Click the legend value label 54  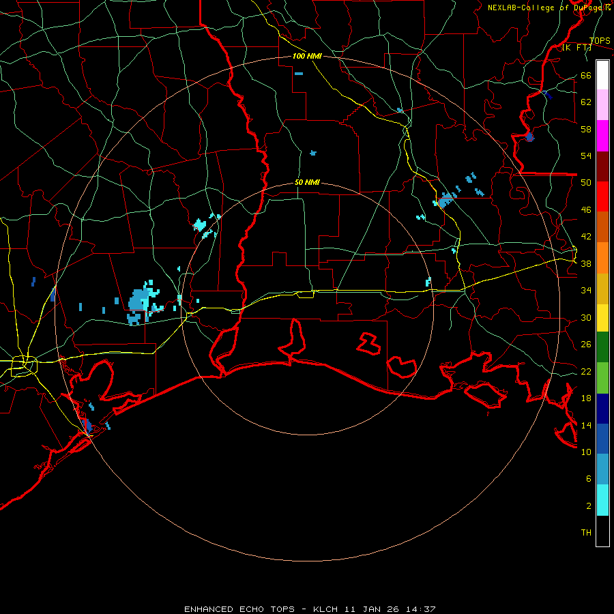tap(586, 156)
